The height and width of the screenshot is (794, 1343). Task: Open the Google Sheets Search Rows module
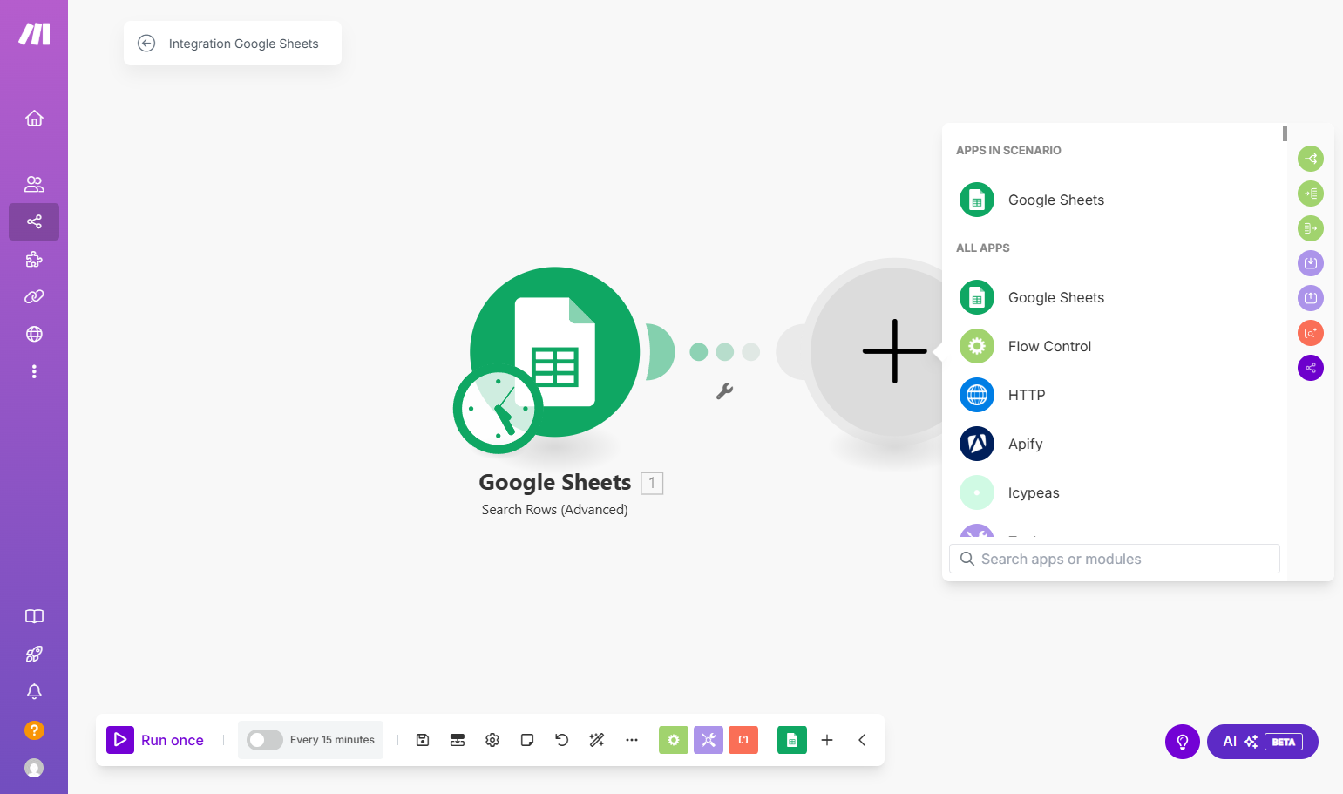point(555,352)
